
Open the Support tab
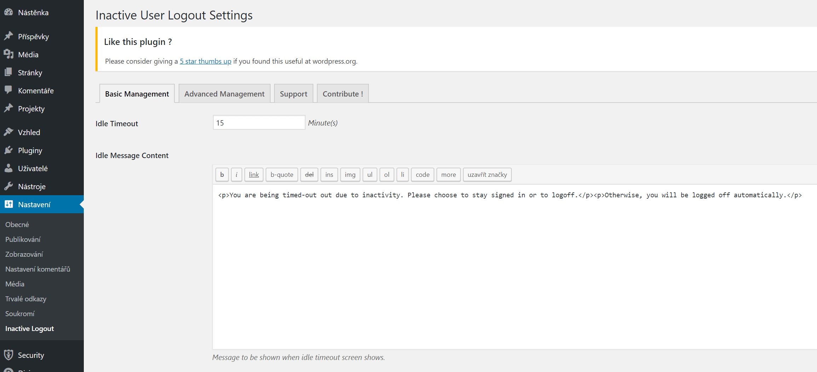click(294, 94)
